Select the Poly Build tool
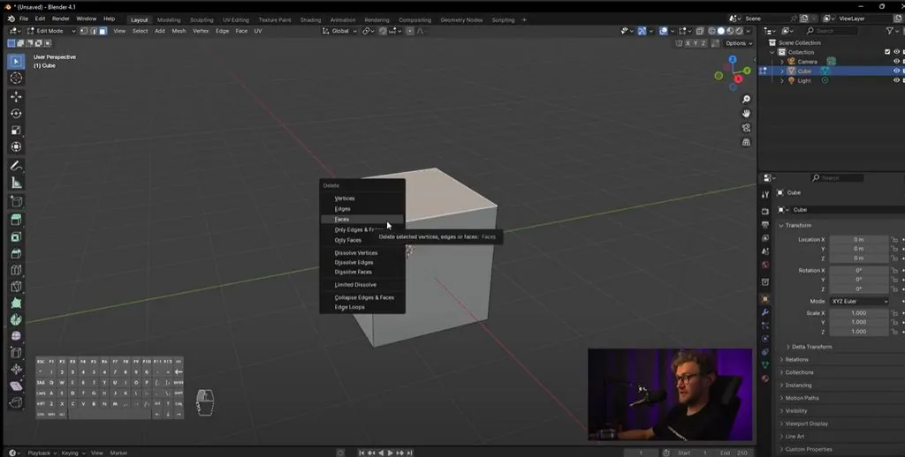The image size is (905, 457). [x=16, y=303]
